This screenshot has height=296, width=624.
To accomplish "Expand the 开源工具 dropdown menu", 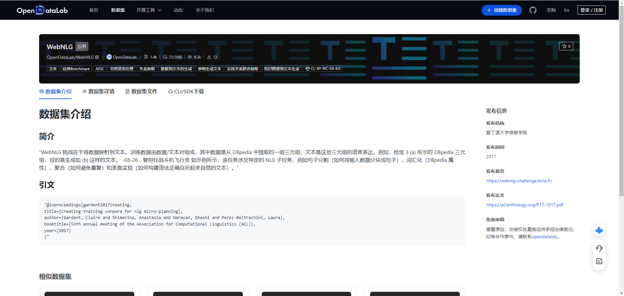I will [149, 10].
